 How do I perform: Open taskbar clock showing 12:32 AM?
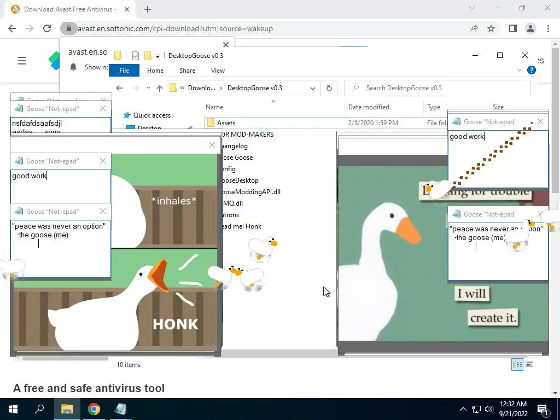[x=513, y=409]
